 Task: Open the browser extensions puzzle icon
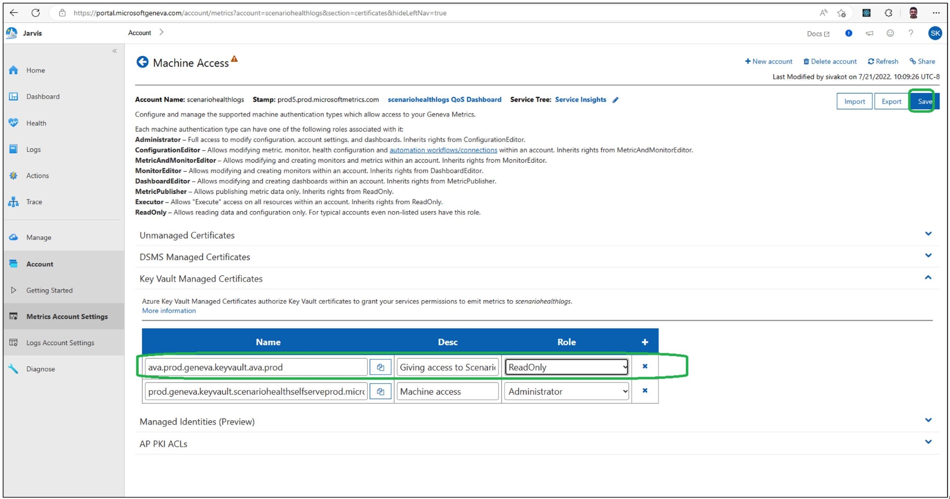[x=888, y=13]
